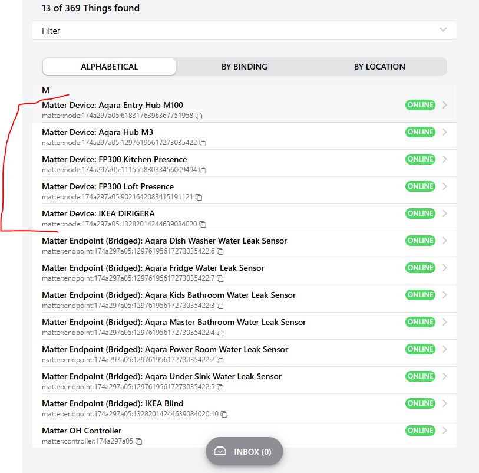The height and width of the screenshot is (473, 479).
Task: Select Matter Device: Aqara Entry Hub M100
Action: tap(113, 105)
